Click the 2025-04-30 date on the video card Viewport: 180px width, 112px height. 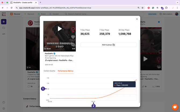[49, 65]
